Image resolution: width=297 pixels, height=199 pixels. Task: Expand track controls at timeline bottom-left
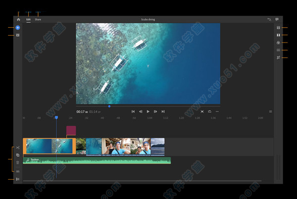[18, 179]
